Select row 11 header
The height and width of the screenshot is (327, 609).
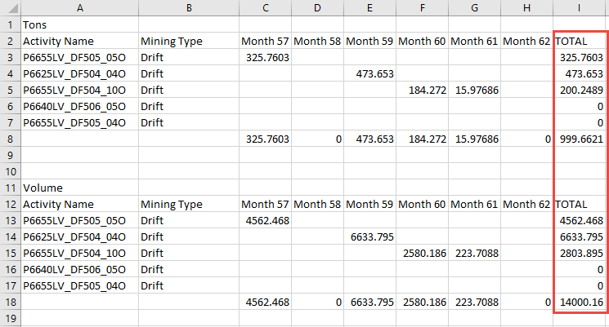click(x=10, y=188)
